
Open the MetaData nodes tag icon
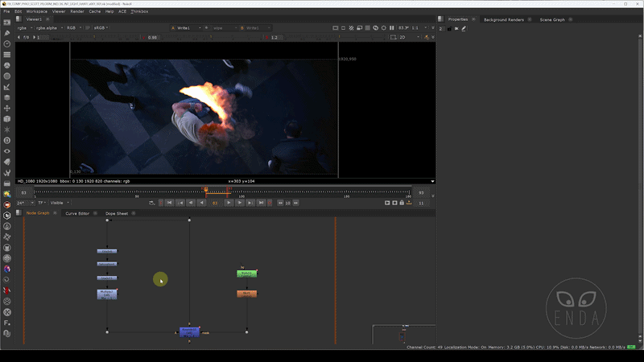coord(7,162)
